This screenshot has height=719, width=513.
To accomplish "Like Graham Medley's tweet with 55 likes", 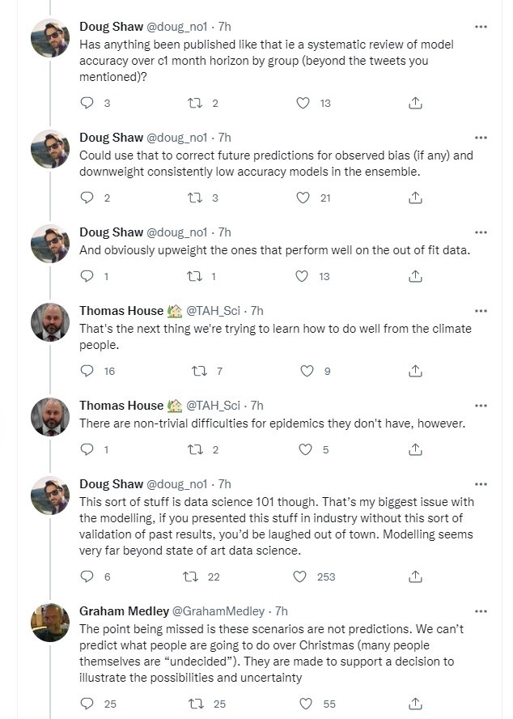I will pos(307,704).
